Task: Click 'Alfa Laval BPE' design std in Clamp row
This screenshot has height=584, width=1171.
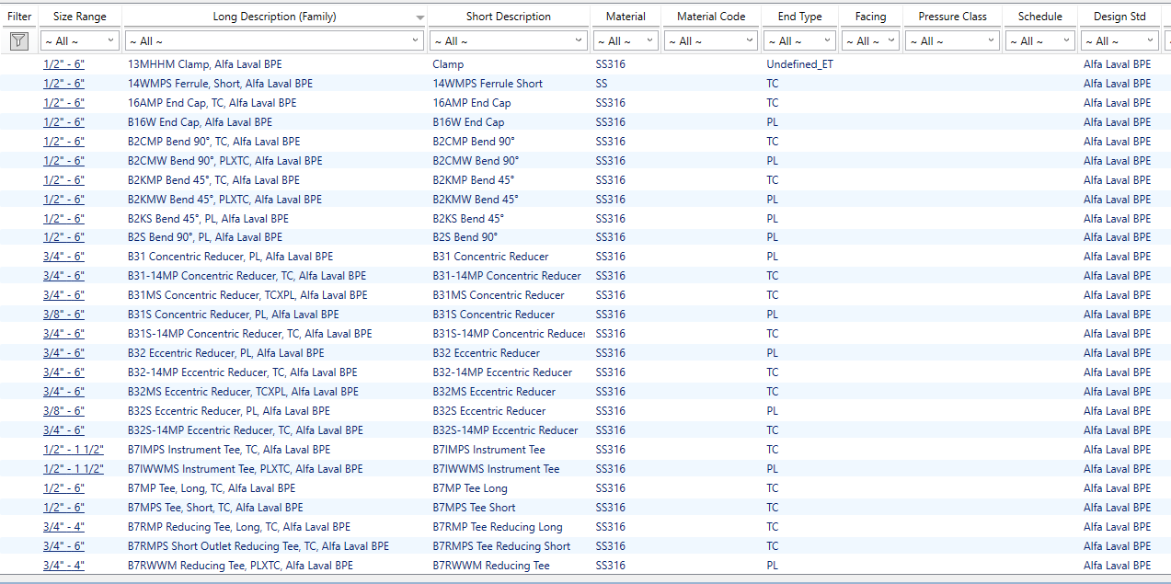Action: (x=1117, y=64)
